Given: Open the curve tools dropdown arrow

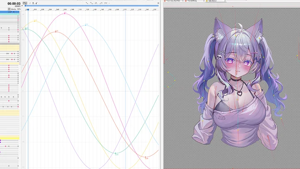Looking at the screenshot, I should point(109,3).
